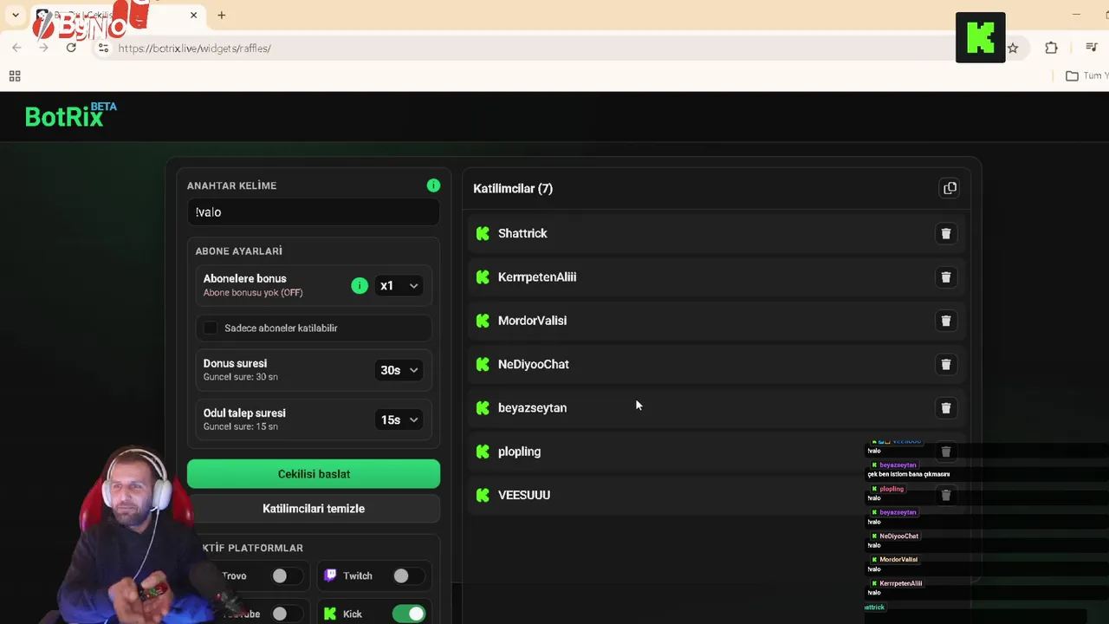Image resolution: width=1109 pixels, height=624 pixels.
Task: Click Kick logo beside Shattrick
Action: coord(483,233)
